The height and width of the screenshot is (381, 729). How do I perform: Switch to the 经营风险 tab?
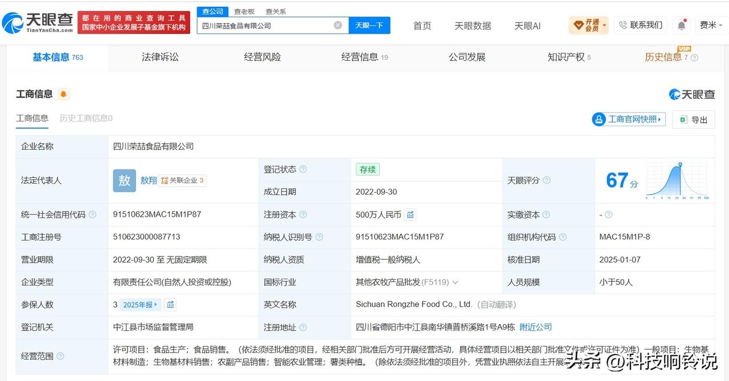coord(263,57)
